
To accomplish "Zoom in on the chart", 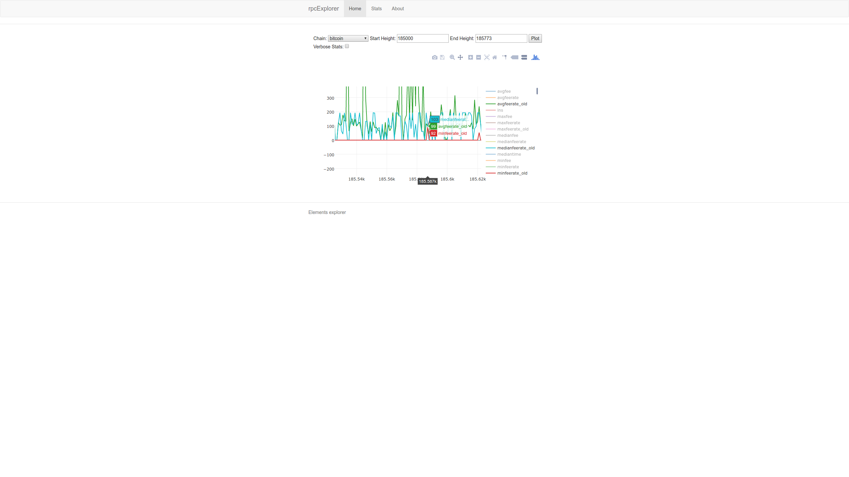I will (x=470, y=57).
